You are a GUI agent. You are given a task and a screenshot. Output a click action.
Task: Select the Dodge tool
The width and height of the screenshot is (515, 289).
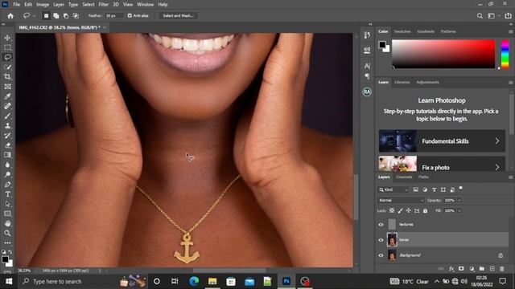pyautogui.click(x=7, y=175)
